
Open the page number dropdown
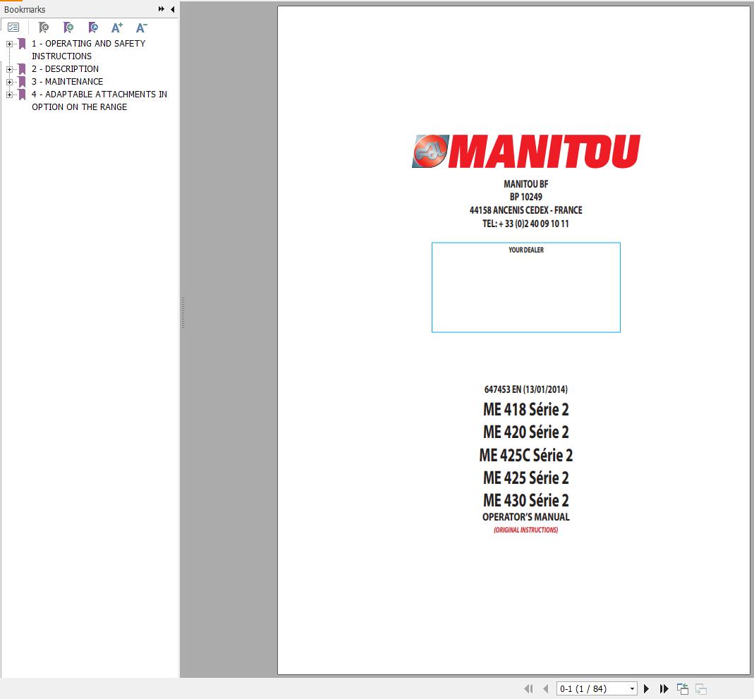632,688
